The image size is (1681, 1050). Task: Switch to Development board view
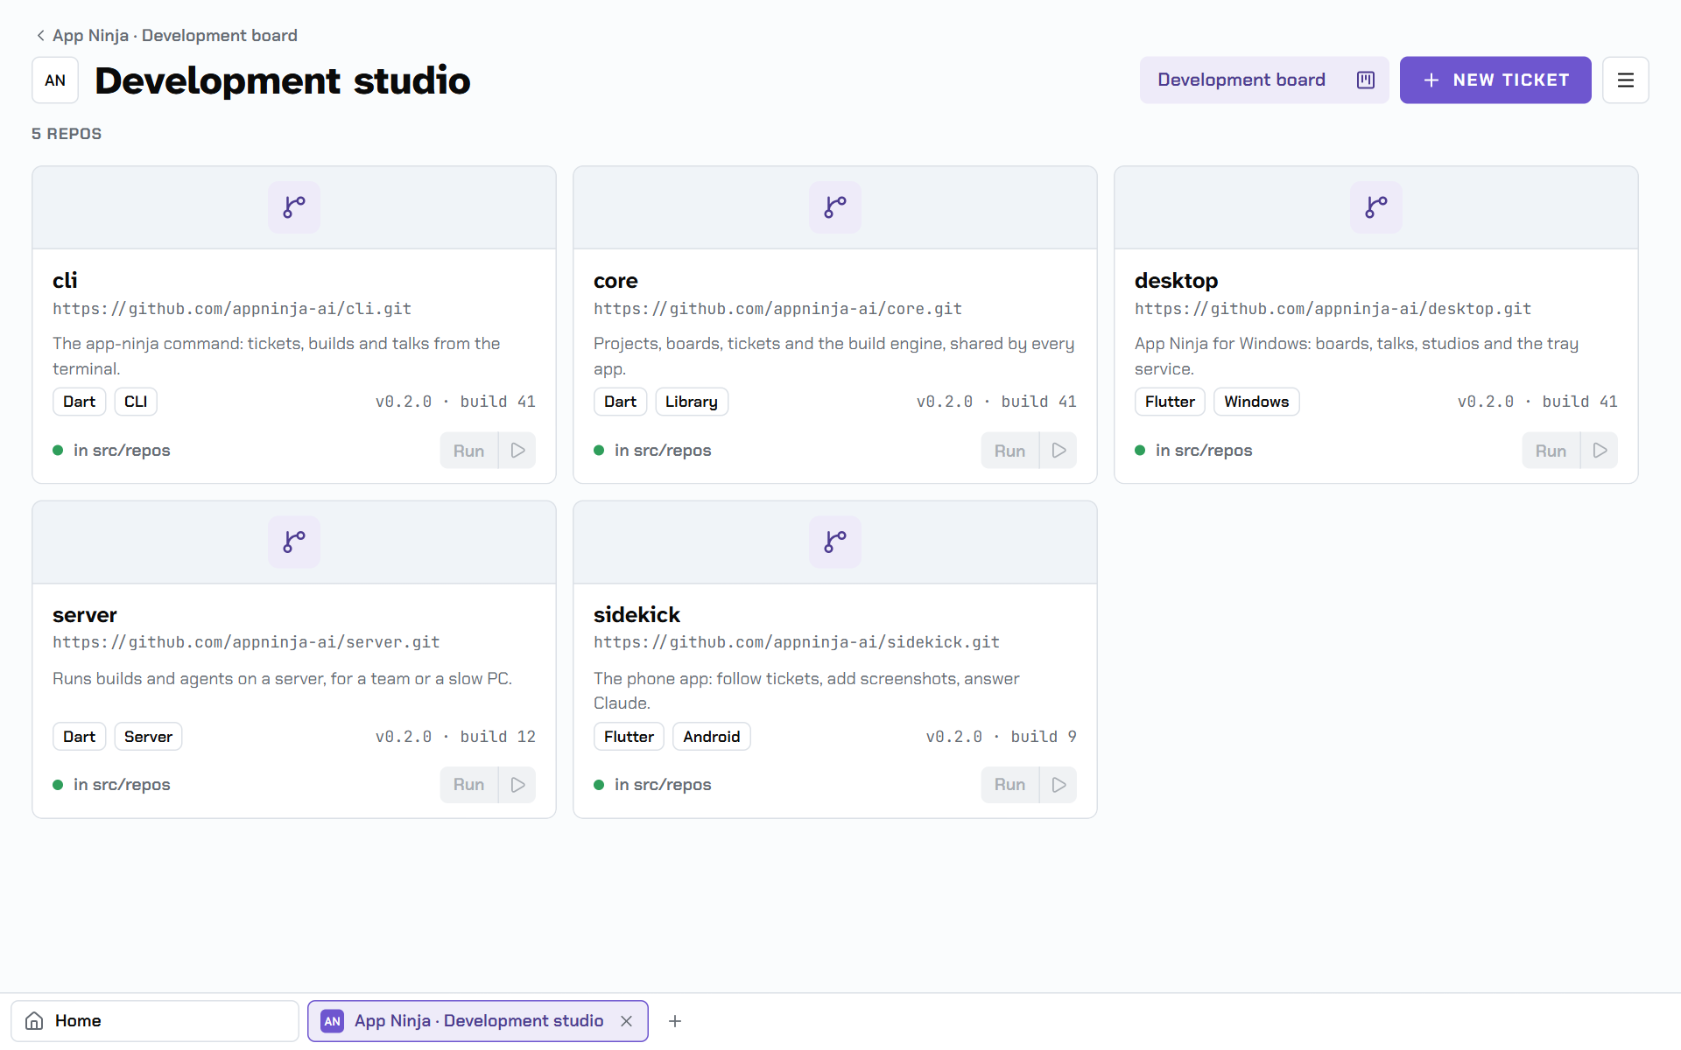point(1264,80)
